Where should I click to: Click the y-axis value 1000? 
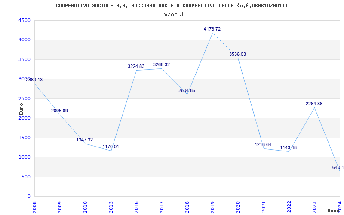(x=25, y=157)
